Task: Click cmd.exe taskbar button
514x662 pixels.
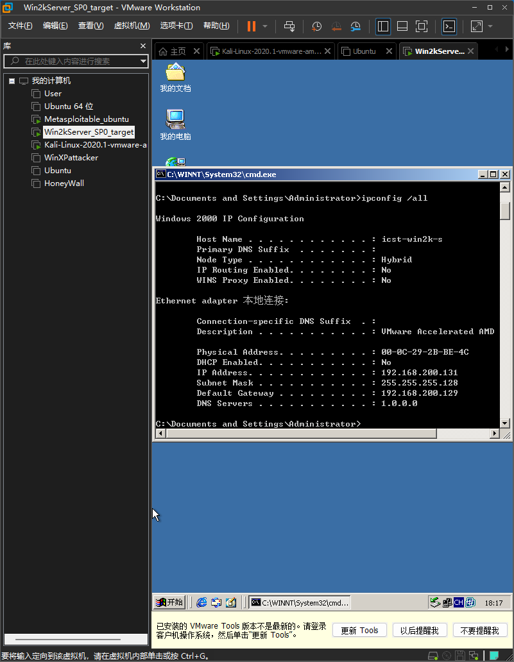Action: coord(300,602)
